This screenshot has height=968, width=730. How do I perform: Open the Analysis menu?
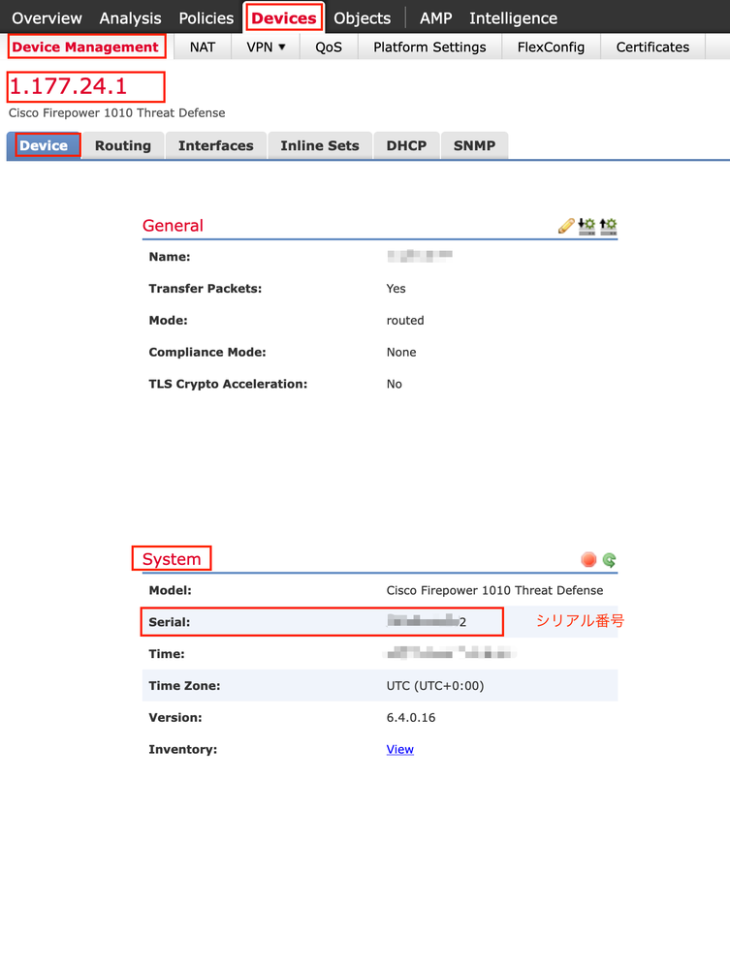click(x=130, y=17)
